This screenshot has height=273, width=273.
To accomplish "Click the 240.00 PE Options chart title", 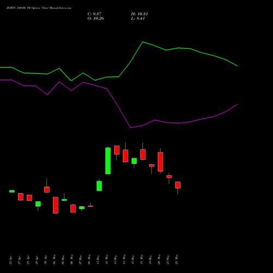I will 39,8.
